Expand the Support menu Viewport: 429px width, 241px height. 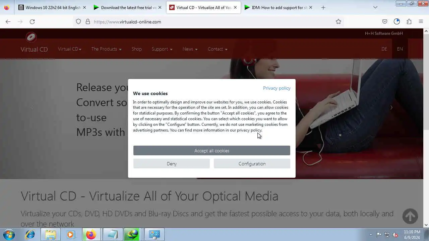[x=162, y=49]
